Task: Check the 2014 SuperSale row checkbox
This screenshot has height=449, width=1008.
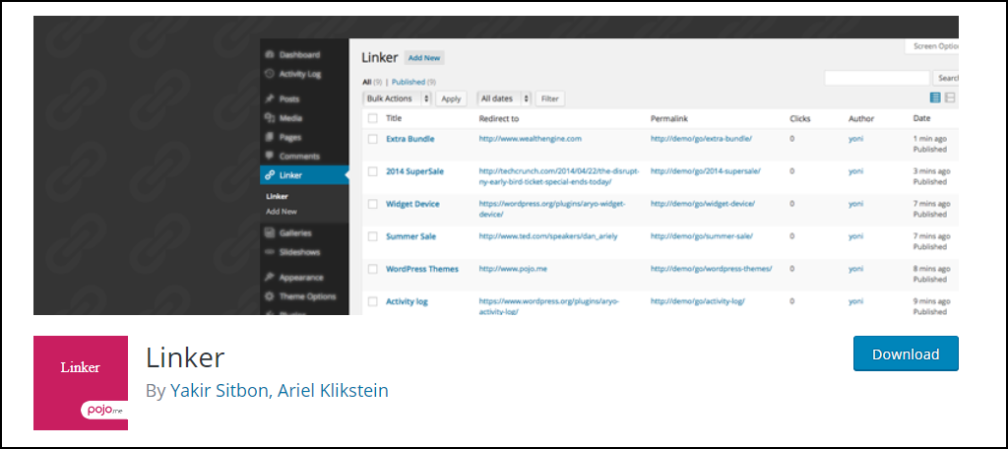Action: 372,171
